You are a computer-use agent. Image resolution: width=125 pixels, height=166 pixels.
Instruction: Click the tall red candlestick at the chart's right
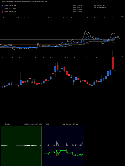coord(113,63)
